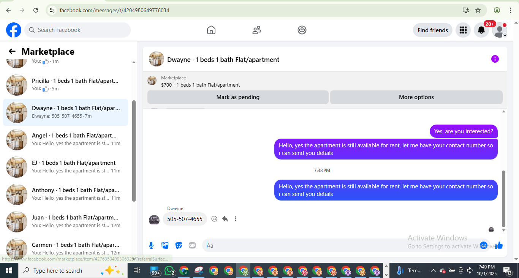Focus the Search Facebook field

[x=78, y=30]
